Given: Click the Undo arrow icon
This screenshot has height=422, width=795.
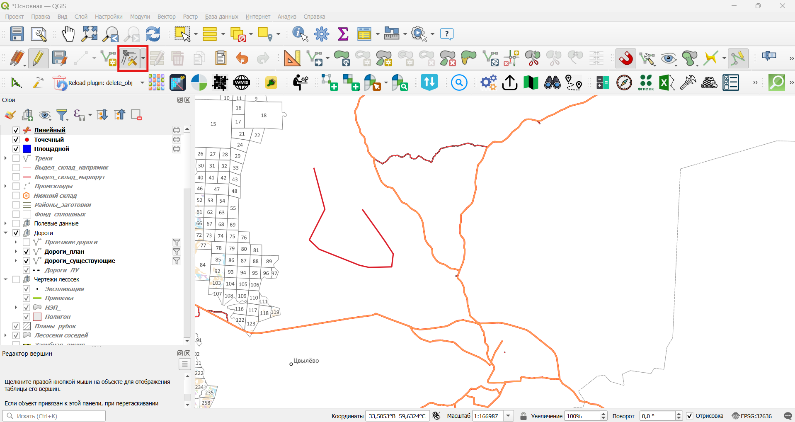Looking at the screenshot, I should pyautogui.click(x=242, y=58).
